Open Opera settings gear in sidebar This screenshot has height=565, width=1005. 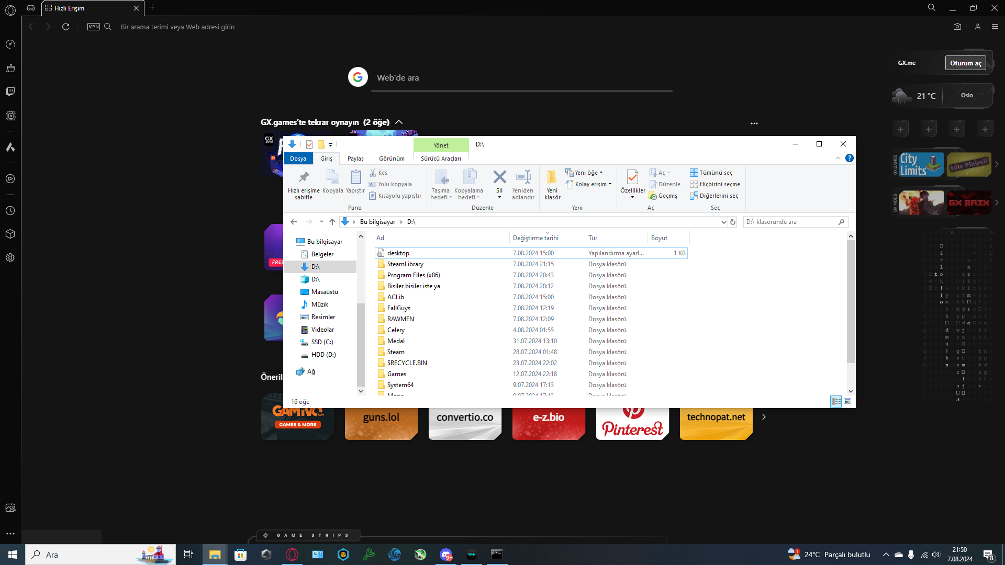10,258
